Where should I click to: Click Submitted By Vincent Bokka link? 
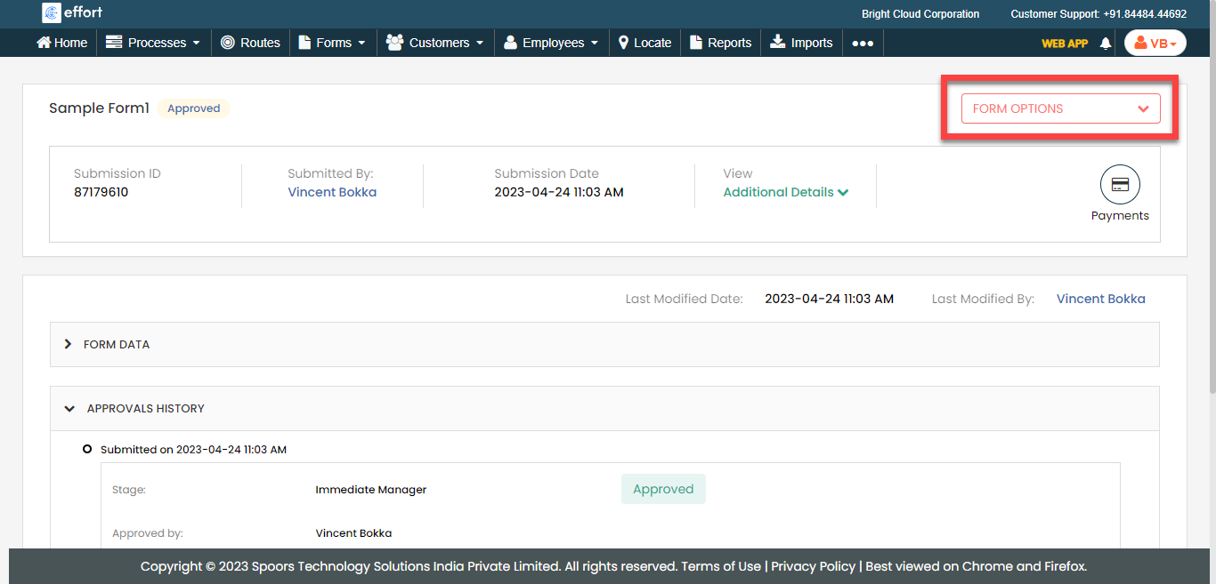[332, 192]
